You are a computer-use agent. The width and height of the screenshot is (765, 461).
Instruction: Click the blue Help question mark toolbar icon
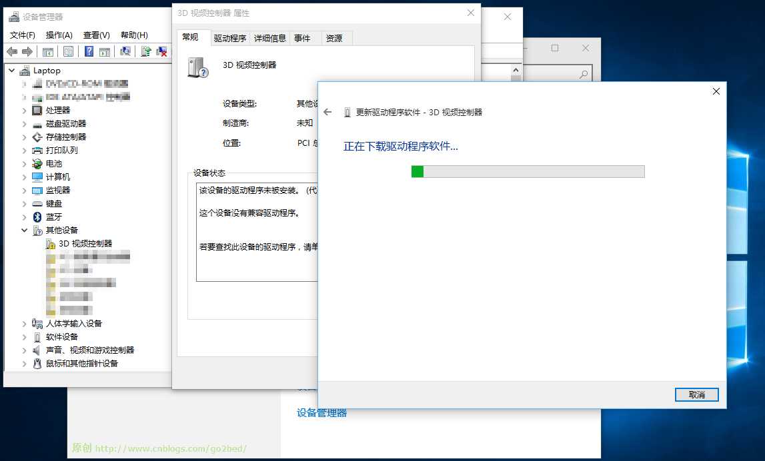(89, 51)
